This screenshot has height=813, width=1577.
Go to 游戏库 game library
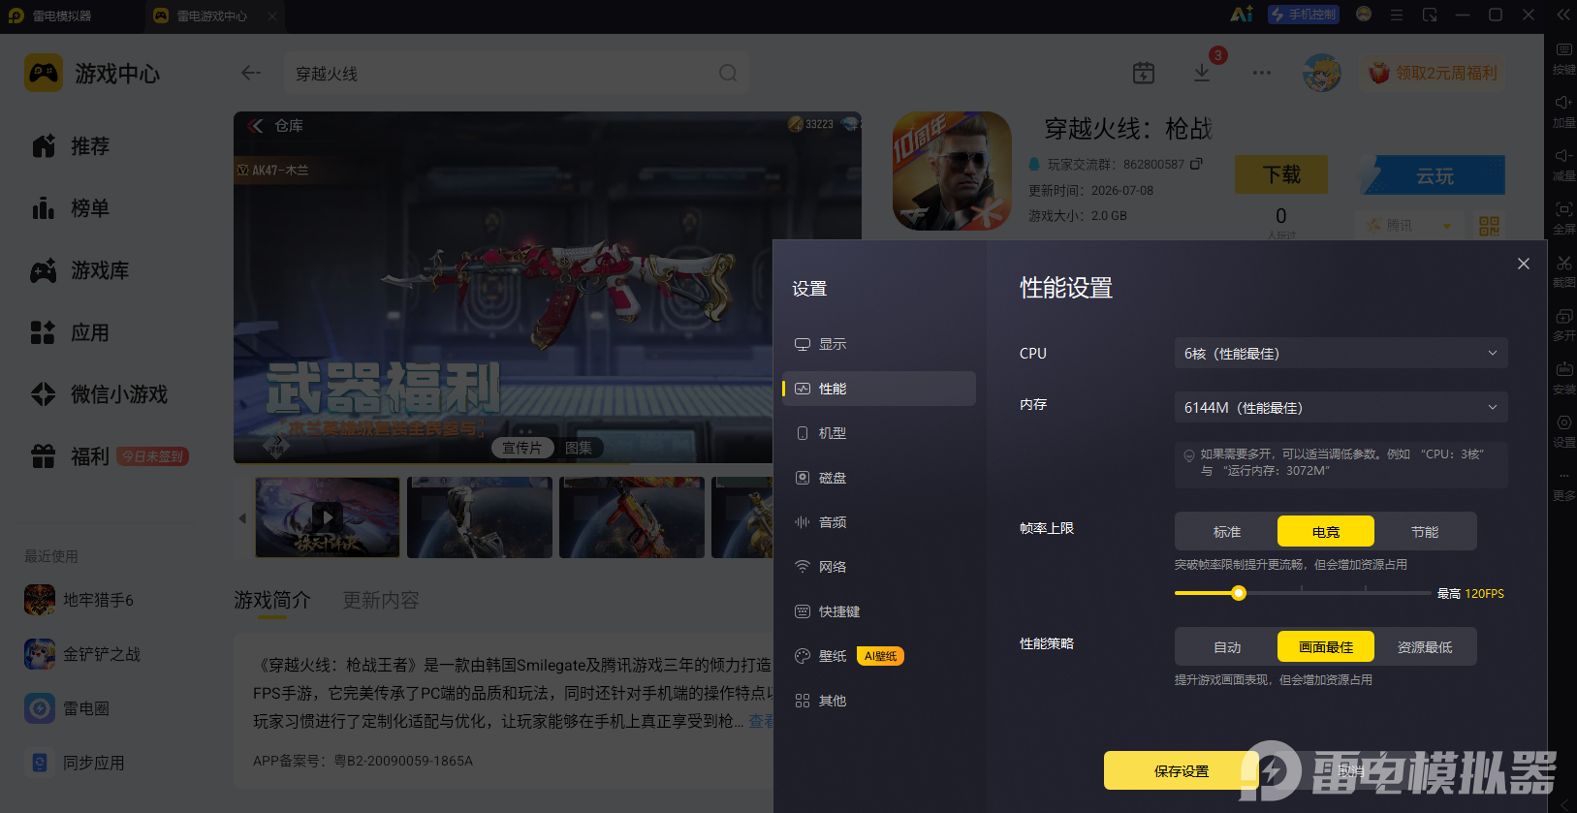[80, 270]
